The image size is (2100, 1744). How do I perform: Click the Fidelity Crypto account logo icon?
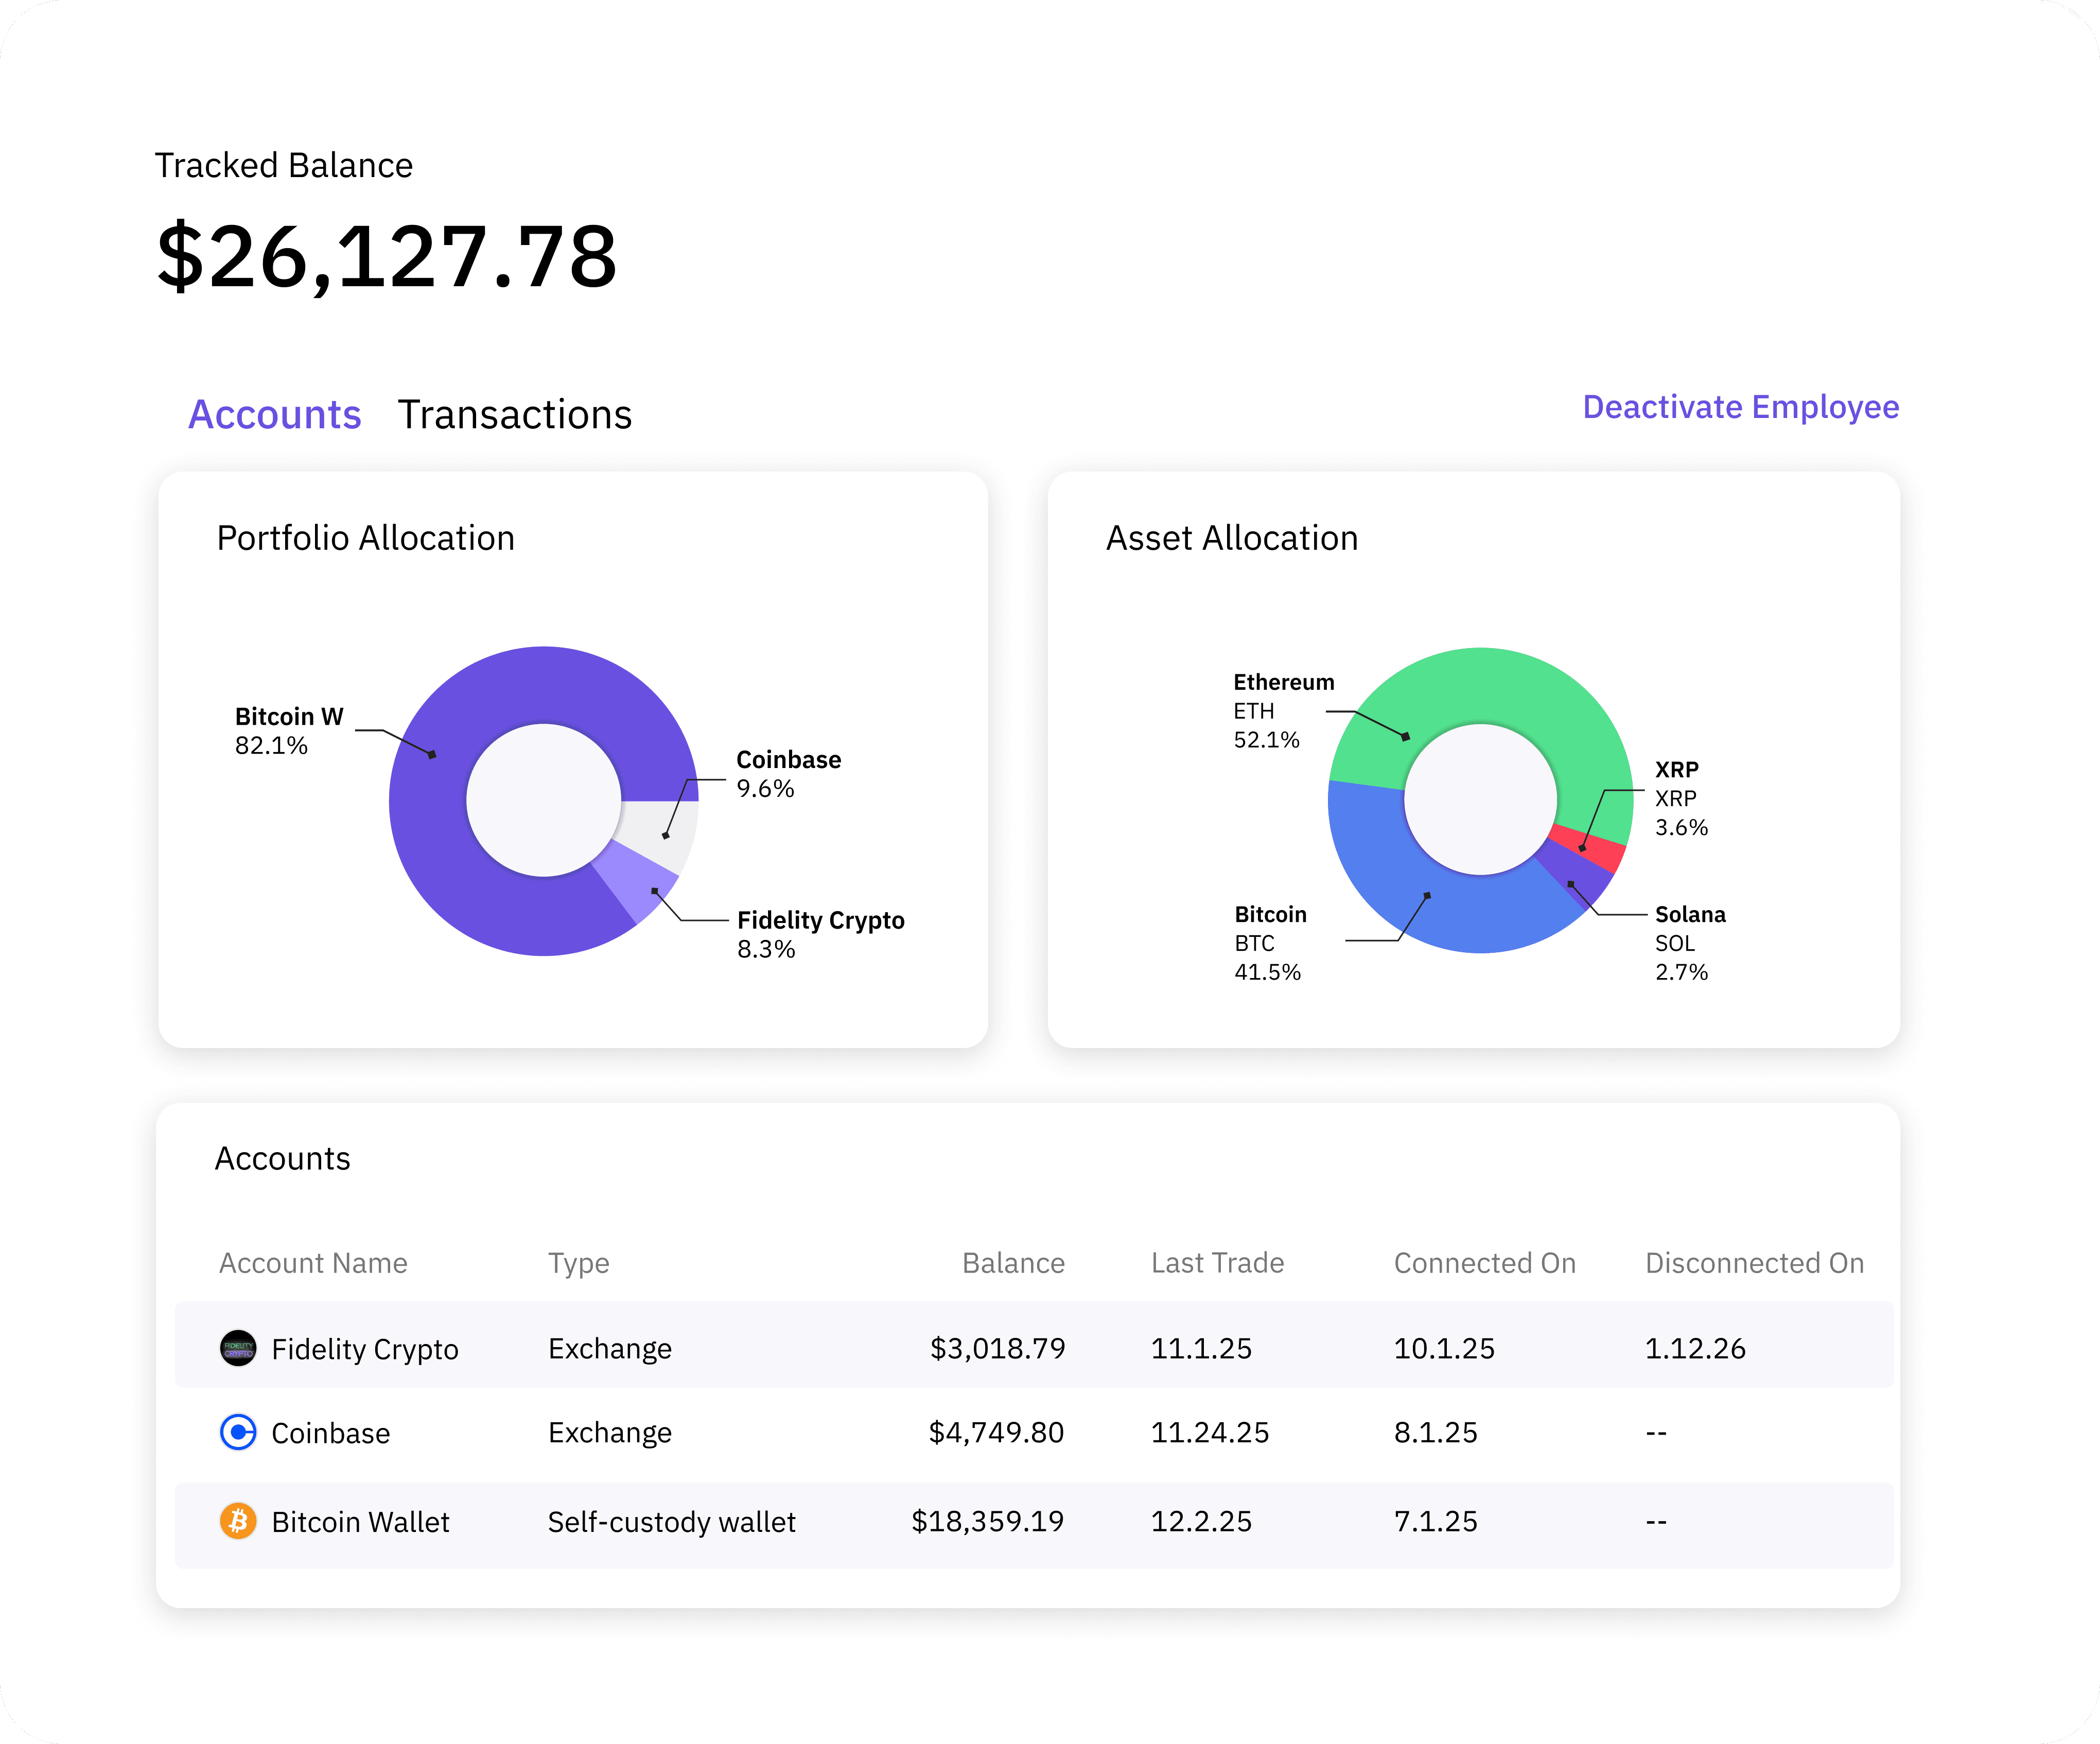238,1348
